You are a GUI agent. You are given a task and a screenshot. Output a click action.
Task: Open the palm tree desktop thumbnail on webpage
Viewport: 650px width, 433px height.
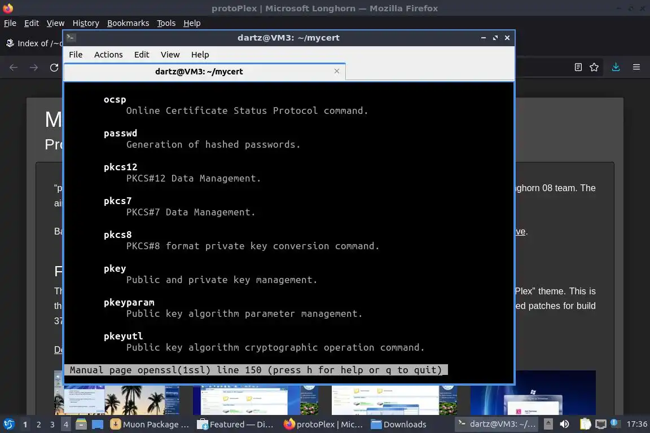coord(117,400)
